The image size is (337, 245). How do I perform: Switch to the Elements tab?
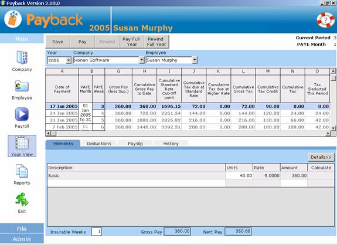63,144
